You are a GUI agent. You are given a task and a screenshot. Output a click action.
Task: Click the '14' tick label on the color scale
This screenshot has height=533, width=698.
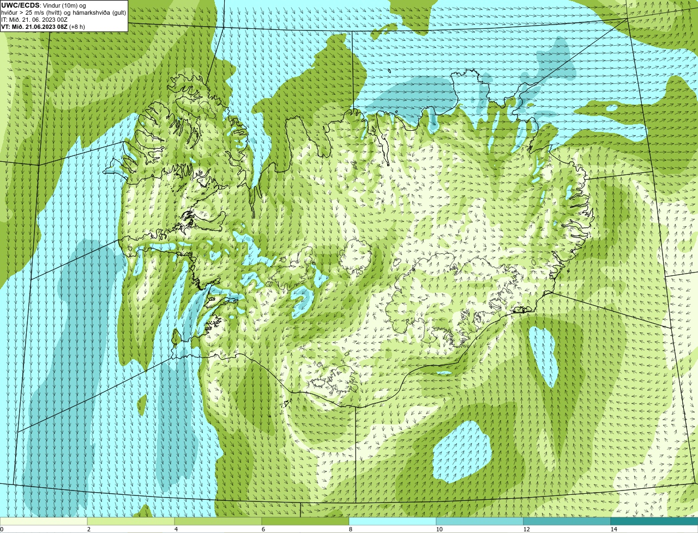[x=613, y=529]
